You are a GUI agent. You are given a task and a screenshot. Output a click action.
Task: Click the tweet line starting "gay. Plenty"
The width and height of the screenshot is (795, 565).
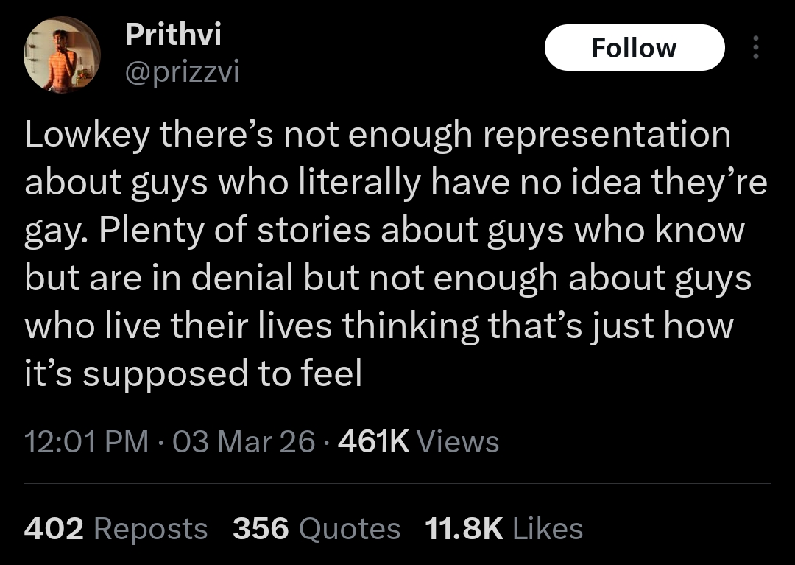[x=383, y=231]
